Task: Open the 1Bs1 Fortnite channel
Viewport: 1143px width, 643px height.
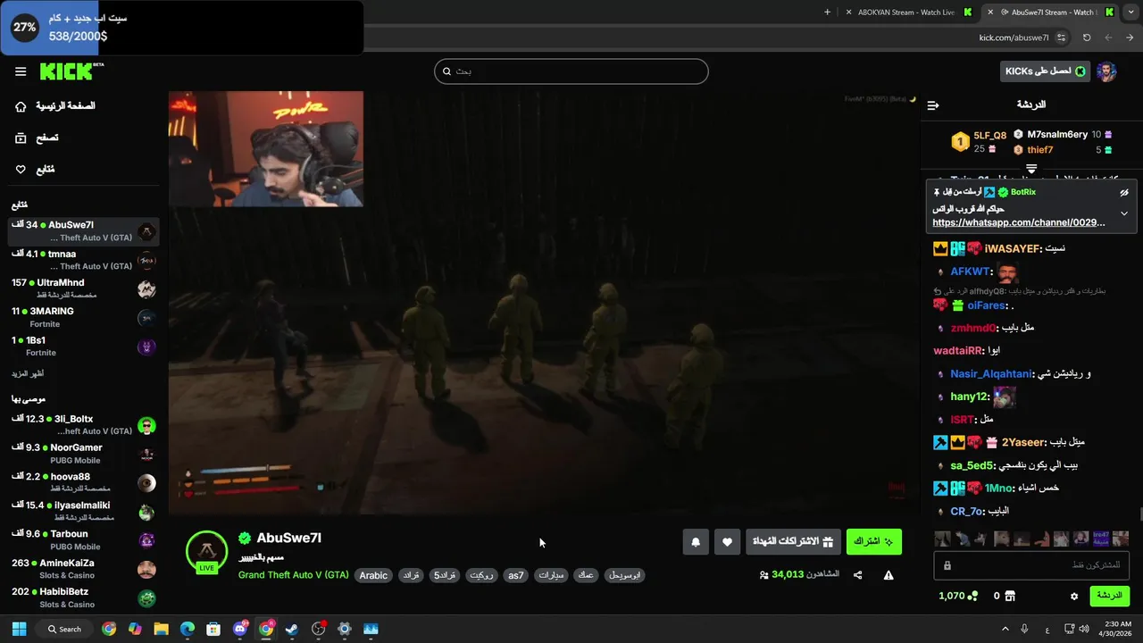Action: pos(83,347)
